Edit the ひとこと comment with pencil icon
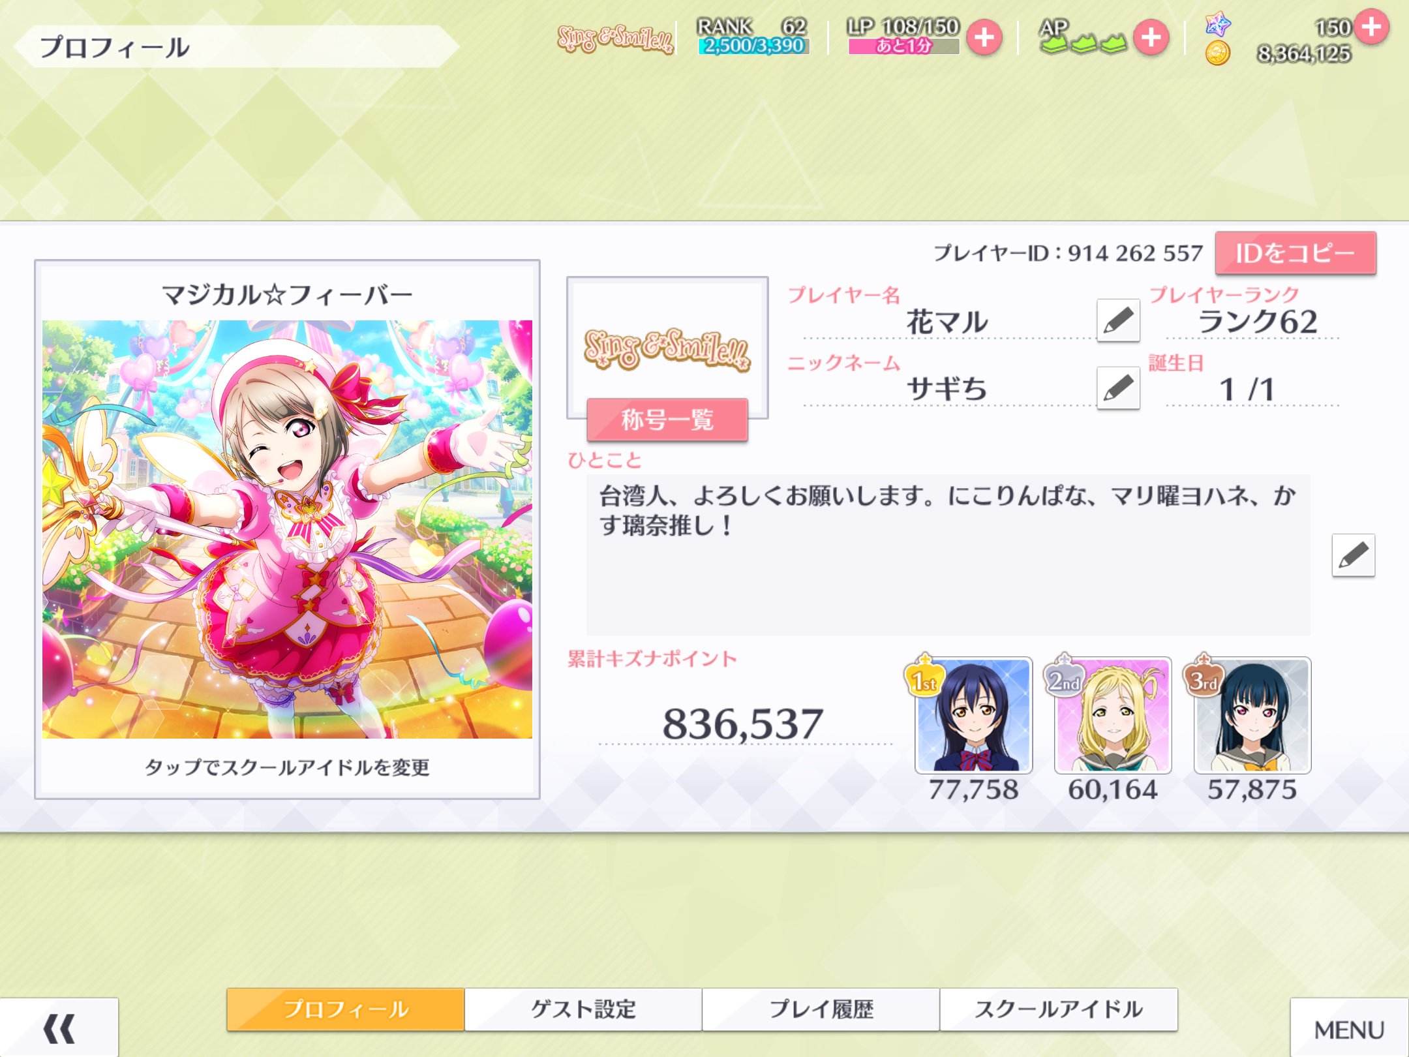The width and height of the screenshot is (1409, 1057). point(1354,555)
